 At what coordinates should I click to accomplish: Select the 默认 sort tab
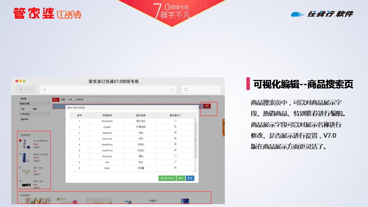(x=56, y=99)
